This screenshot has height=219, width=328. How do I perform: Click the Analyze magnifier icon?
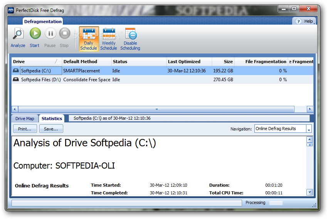[x=18, y=33]
